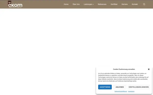Accept cookies with the Akzeptieren button

pyautogui.click(x=105, y=87)
